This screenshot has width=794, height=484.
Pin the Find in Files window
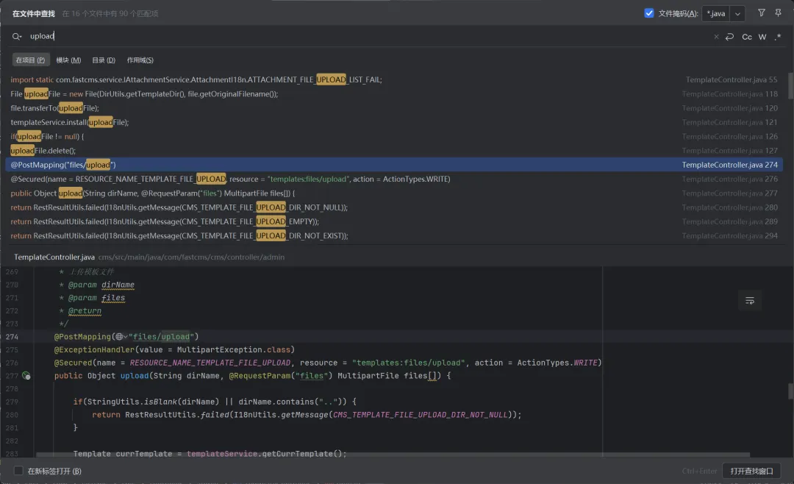coord(778,13)
